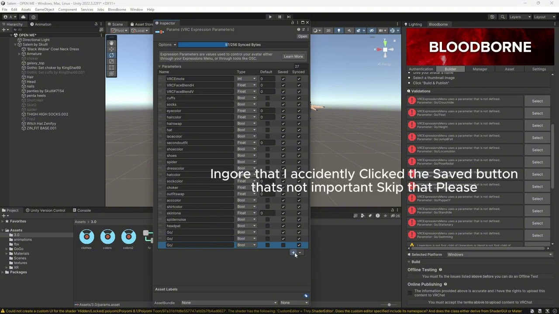Toggle scene audio icon

(349, 31)
